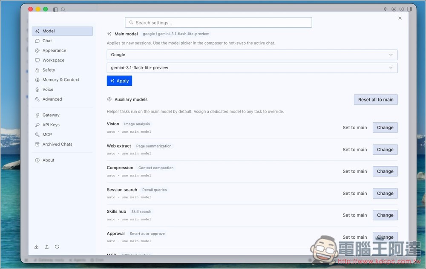The height and width of the screenshot is (269, 426).
Task: Click the monitor icon for Workspace
Action: pos(37,61)
